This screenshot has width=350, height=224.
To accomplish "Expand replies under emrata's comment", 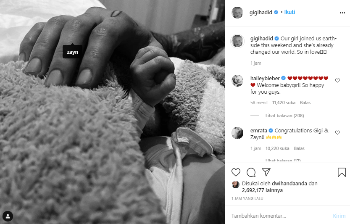I will click(283, 161).
